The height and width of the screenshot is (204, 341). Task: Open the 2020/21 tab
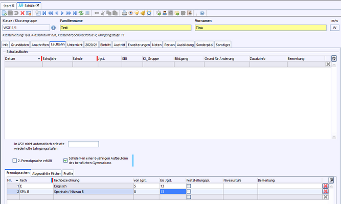point(92,45)
